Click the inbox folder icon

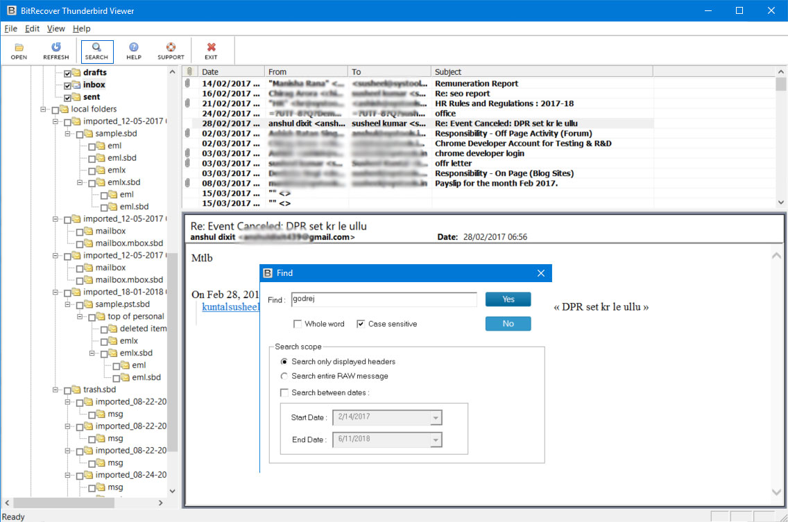pos(76,85)
